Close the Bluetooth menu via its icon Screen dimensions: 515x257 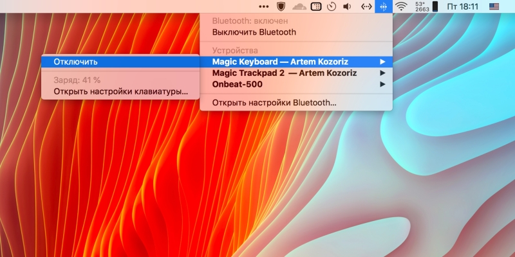[383, 6]
